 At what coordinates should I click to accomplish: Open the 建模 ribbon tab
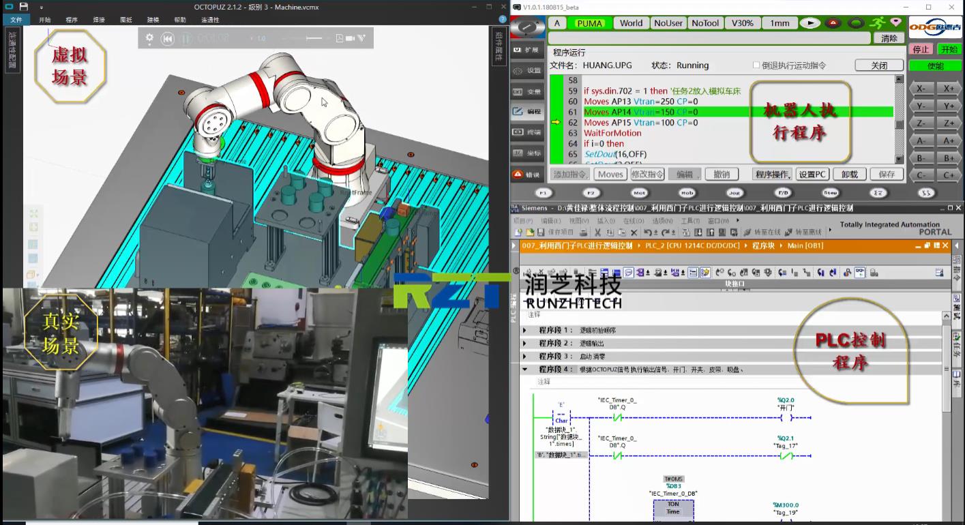(153, 20)
